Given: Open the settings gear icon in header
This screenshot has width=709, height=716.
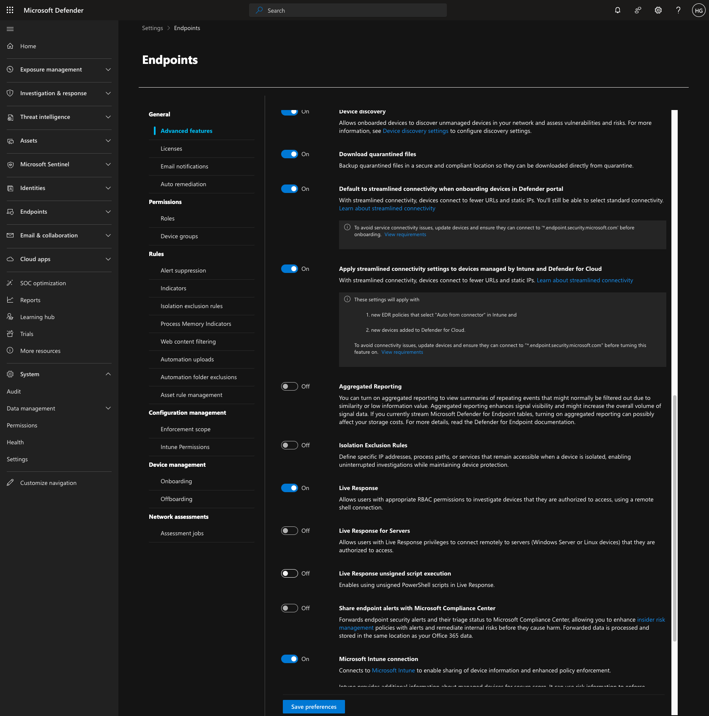Looking at the screenshot, I should point(658,10).
